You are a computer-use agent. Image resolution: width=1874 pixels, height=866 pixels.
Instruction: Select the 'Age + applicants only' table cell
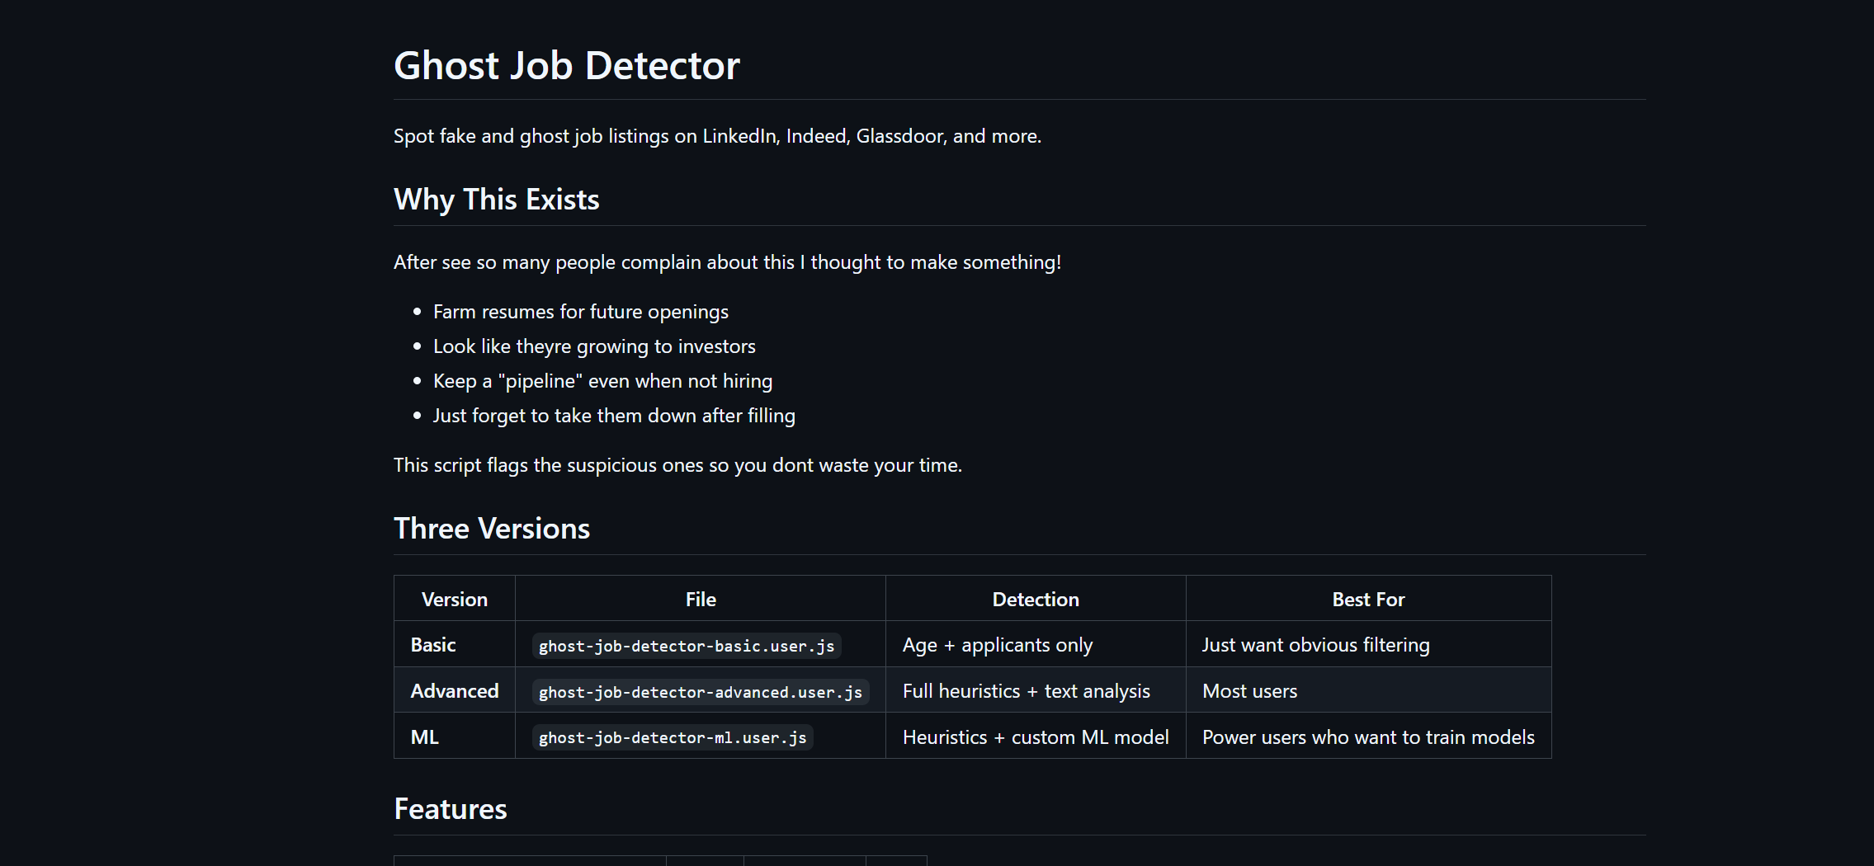click(997, 645)
